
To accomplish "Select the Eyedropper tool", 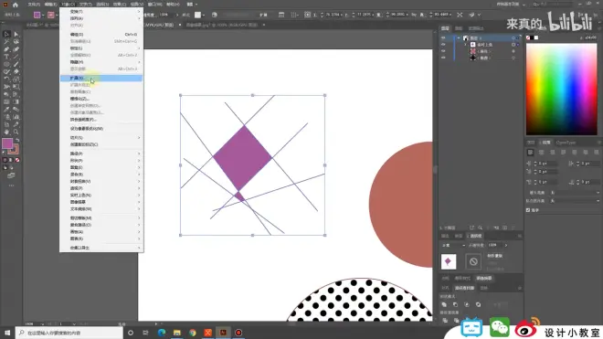I will pyautogui.click(x=6, y=110).
